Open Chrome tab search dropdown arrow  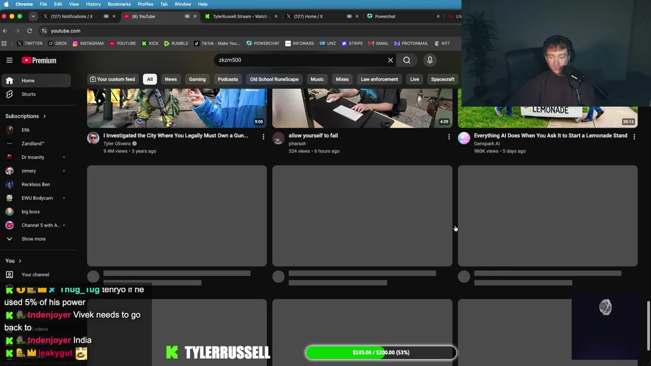pos(33,16)
